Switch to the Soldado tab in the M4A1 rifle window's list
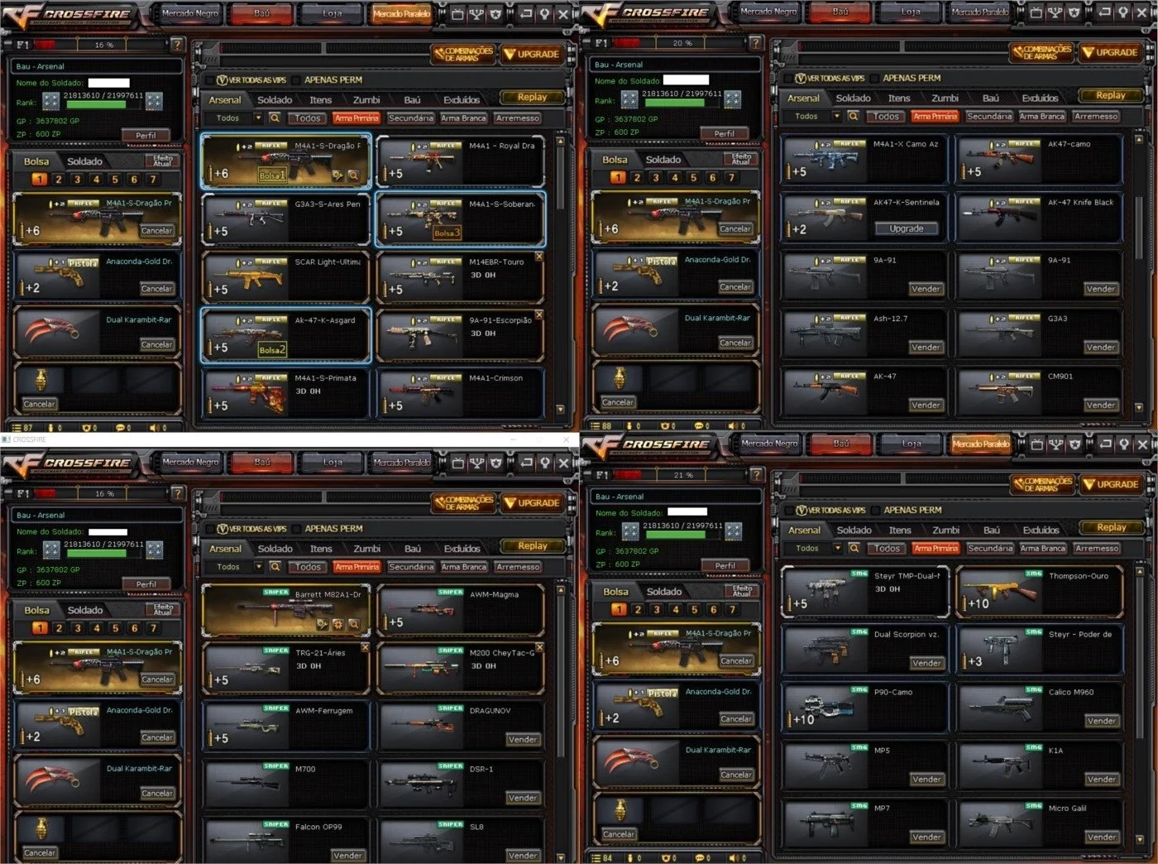The height and width of the screenshot is (864, 1158). click(x=275, y=100)
